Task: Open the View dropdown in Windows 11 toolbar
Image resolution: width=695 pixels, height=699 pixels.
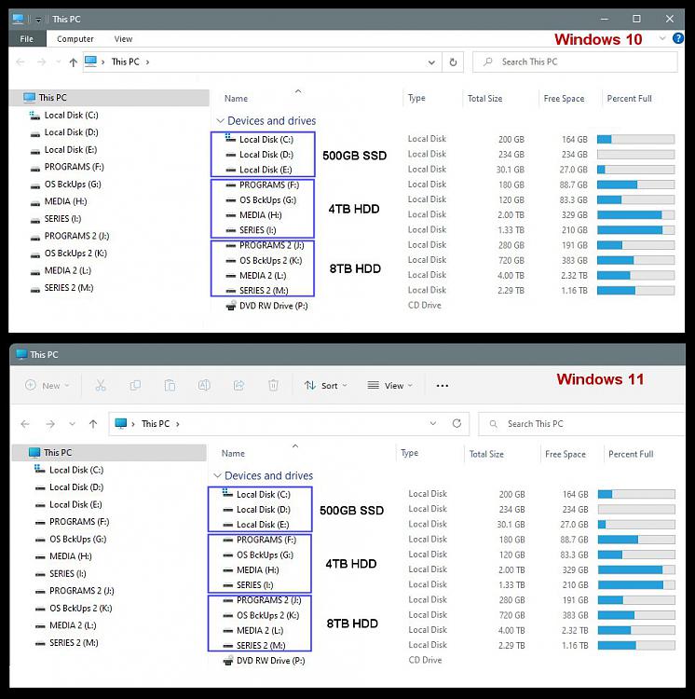Action: coord(389,386)
